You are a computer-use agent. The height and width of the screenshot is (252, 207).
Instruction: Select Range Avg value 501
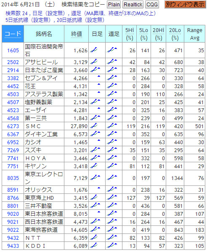point(199,126)
